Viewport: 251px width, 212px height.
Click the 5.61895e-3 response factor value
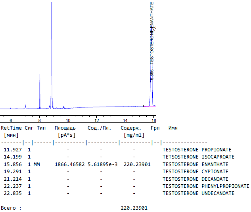(x=103, y=164)
